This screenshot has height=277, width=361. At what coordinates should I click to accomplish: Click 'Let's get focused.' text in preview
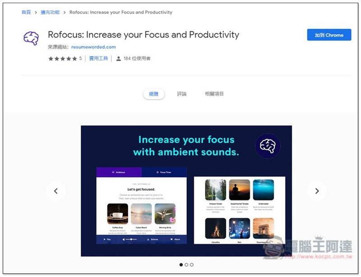pos(141,189)
